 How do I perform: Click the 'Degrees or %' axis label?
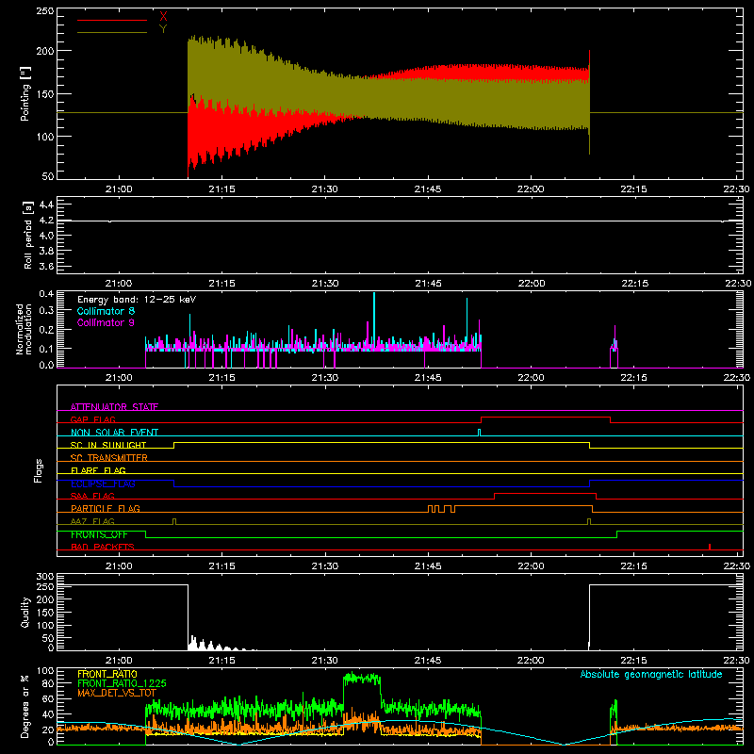click(x=25, y=707)
